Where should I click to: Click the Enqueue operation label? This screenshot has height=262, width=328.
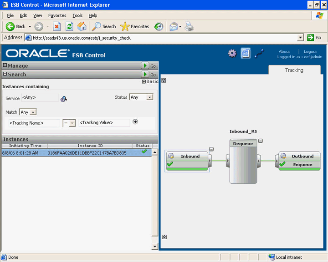point(302,165)
